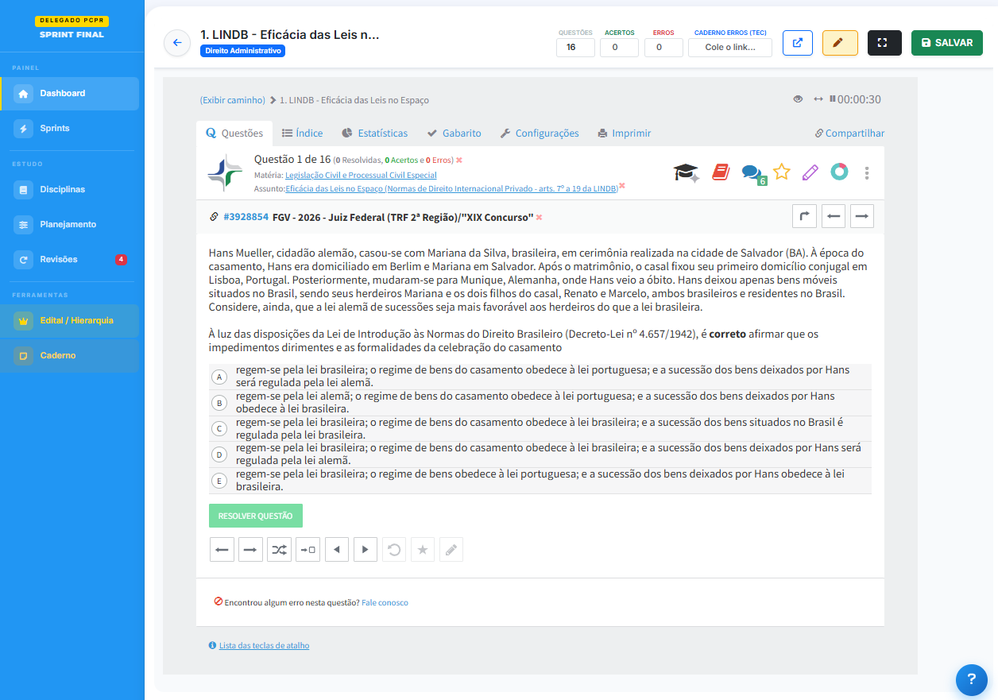Select answer option E
The width and height of the screenshot is (998, 700).
click(219, 481)
